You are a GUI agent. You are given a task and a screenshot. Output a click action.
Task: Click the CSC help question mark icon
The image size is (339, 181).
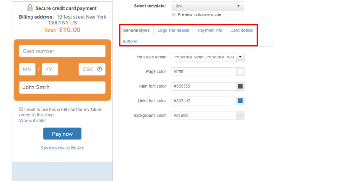tap(99, 69)
